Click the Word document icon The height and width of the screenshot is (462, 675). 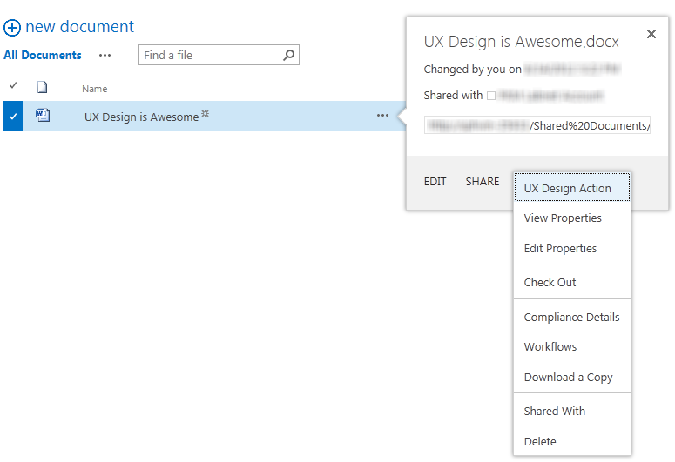pyautogui.click(x=43, y=116)
